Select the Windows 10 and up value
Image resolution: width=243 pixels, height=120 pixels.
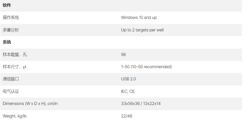(139, 18)
